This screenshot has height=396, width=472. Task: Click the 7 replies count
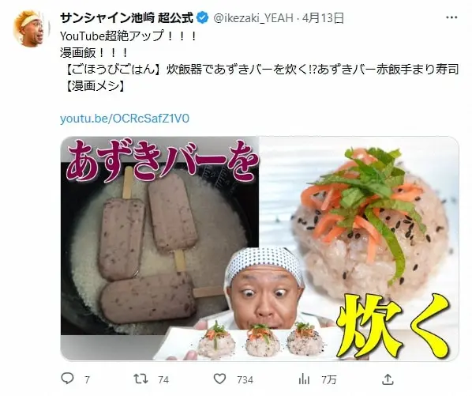click(x=87, y=379)
